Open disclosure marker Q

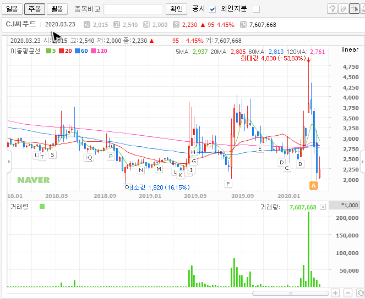pyautogui.click(x=90, y=158)
